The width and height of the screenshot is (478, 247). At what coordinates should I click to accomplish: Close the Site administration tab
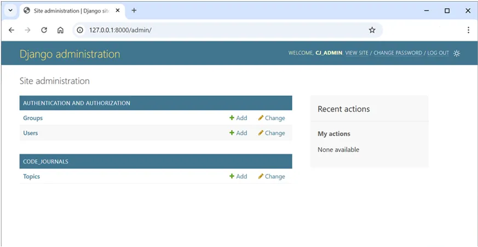[118, 10]
